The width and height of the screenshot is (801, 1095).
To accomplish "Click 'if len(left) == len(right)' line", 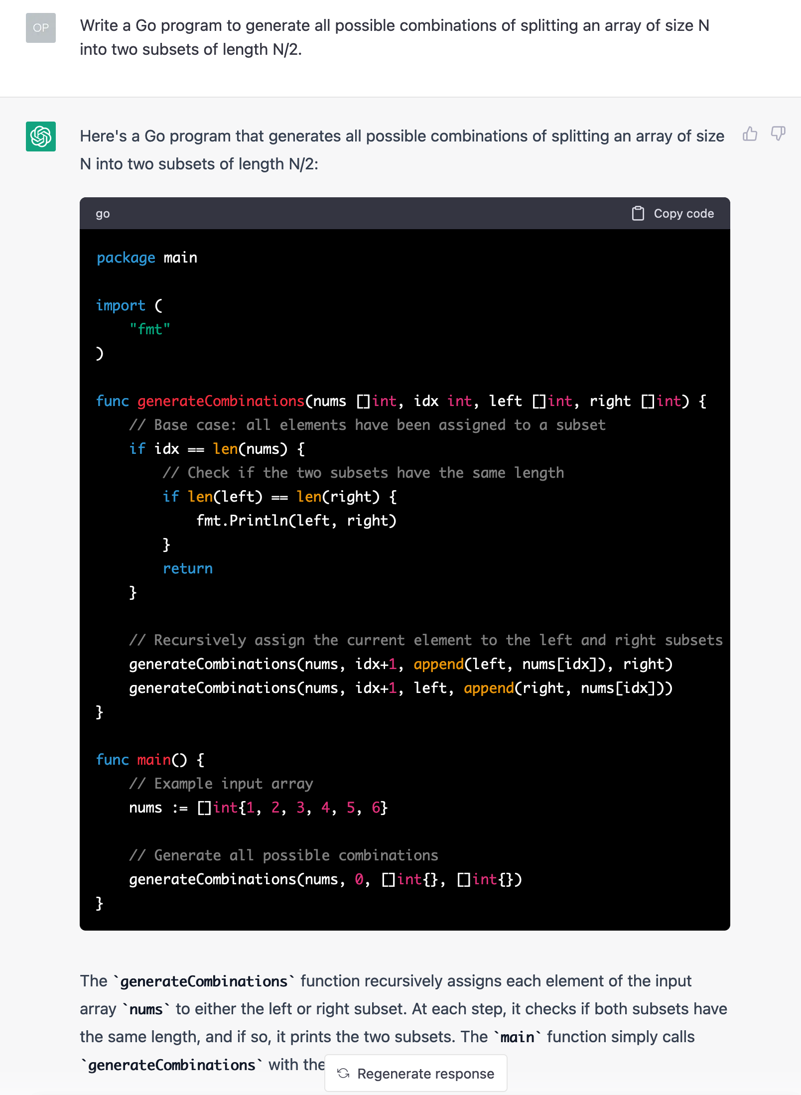I will [279, 497].
